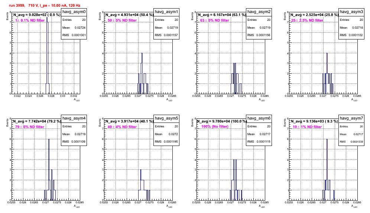Click RMS 0.0001001 in havg_asym0 box

pyautogui.click(x=74, y=35)
